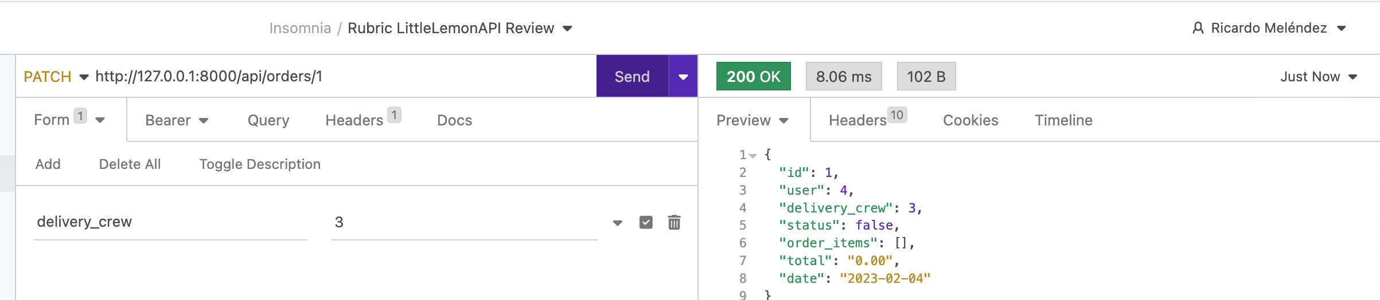
Task: Switch to the Query tab
Action: click(268, 120)
